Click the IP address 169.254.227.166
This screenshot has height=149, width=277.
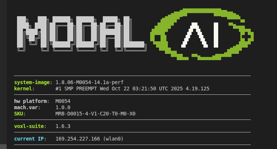tap(78, 139)
